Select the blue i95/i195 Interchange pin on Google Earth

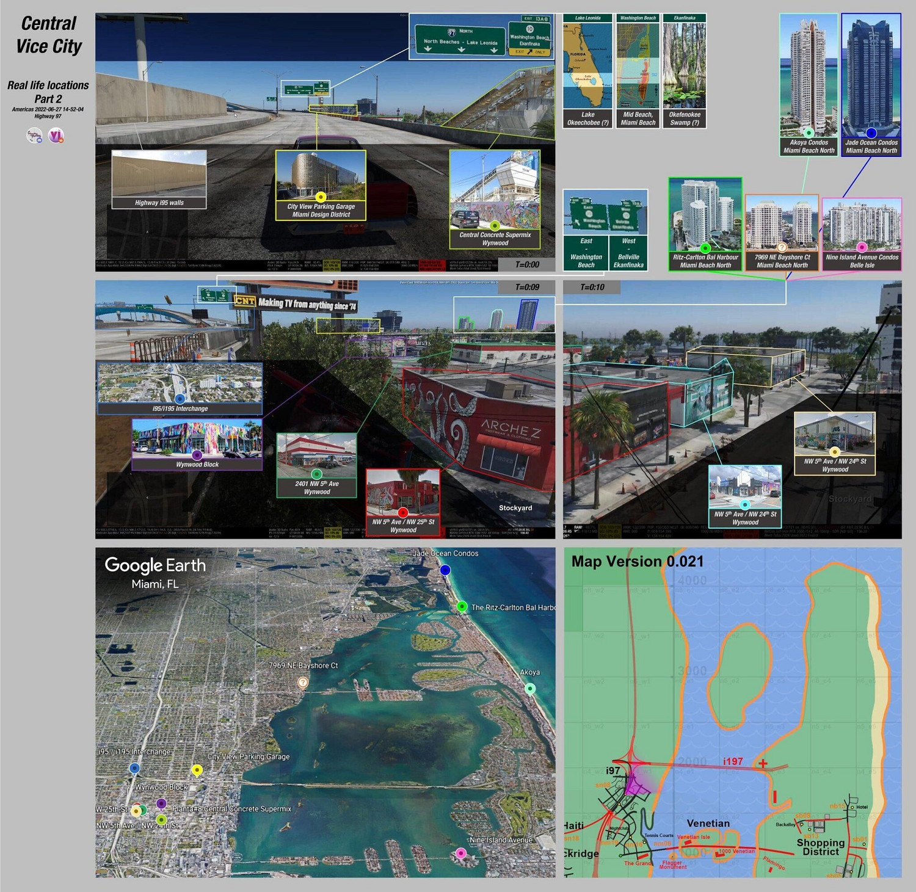134,768
